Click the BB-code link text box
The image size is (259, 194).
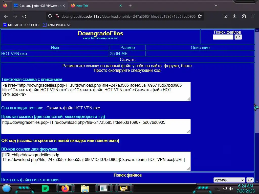[96, 161]
